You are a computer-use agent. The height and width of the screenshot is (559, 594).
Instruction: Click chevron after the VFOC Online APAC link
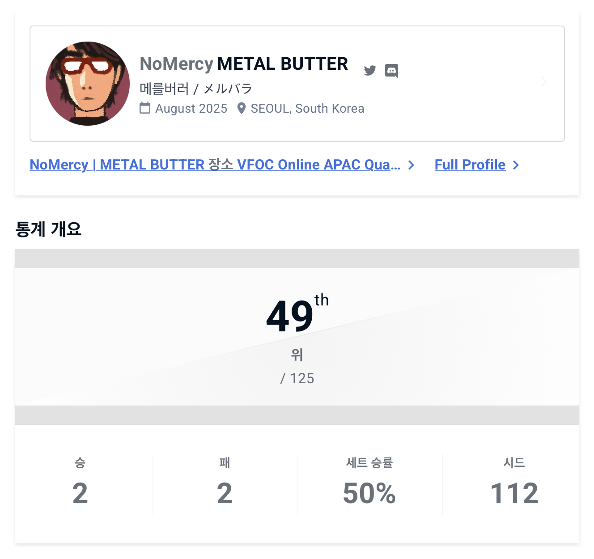[412, 165]
